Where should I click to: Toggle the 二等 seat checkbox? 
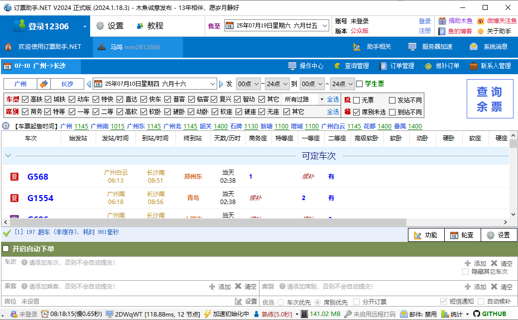(x=96, y=112)
